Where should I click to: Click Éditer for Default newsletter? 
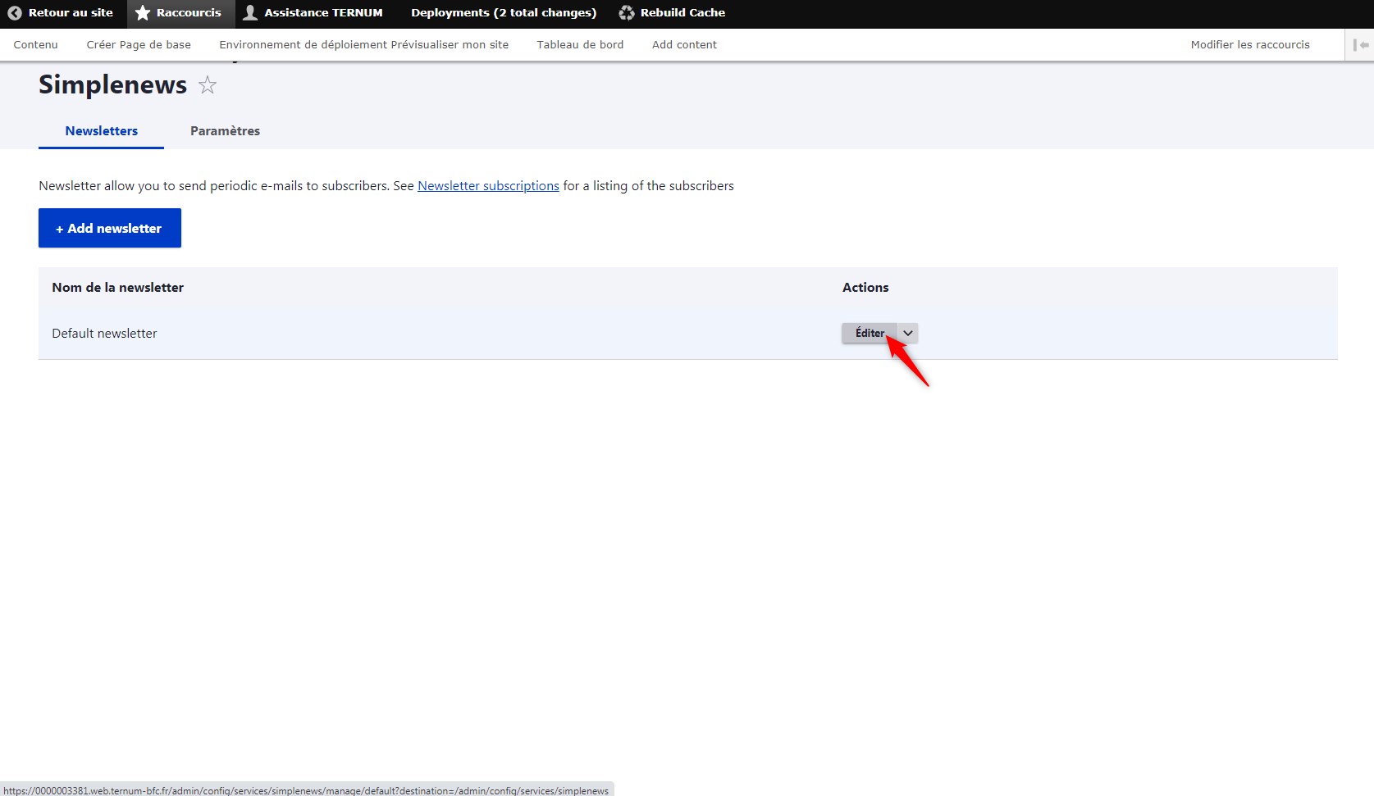870,333
